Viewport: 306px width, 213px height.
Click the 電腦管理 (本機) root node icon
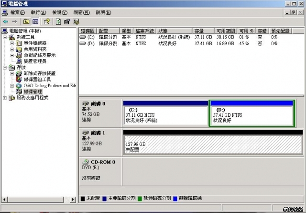click(5, 31)
